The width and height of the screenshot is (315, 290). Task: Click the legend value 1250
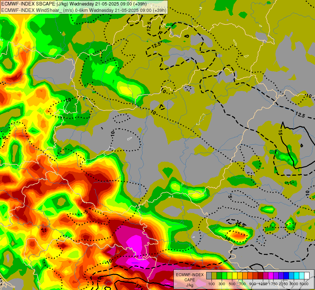click(x=263, y=284)
